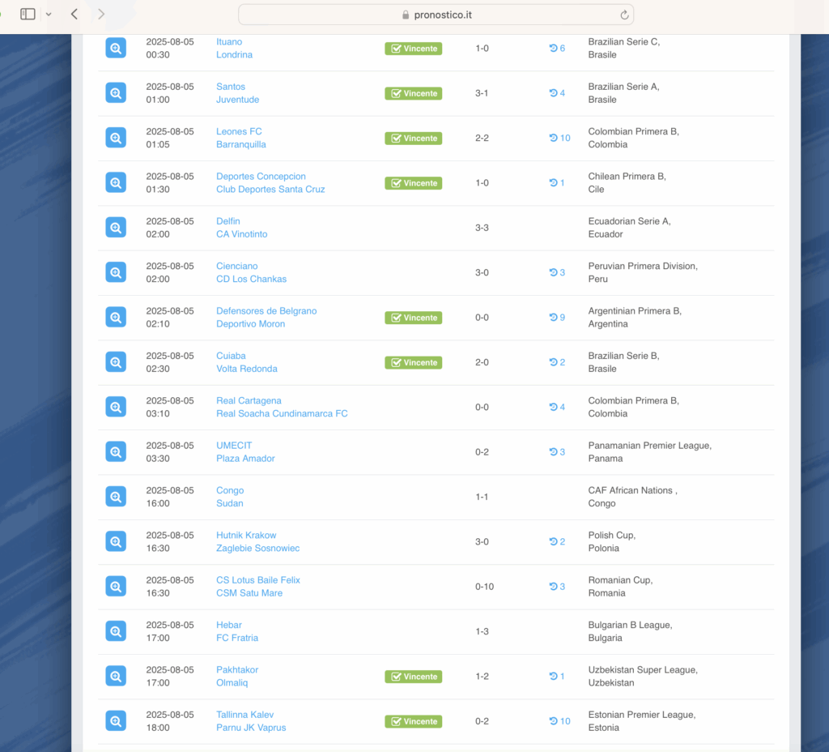Select the 0-10 score of CS Lotus match
The image size is (829, 752).
coord(484,587)
